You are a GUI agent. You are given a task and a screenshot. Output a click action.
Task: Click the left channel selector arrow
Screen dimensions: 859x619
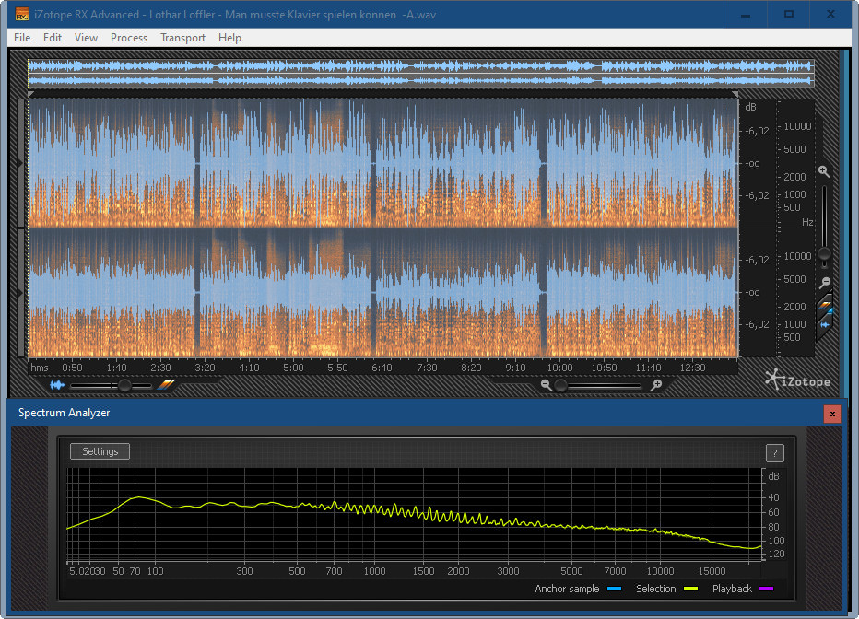coord(21,163)
